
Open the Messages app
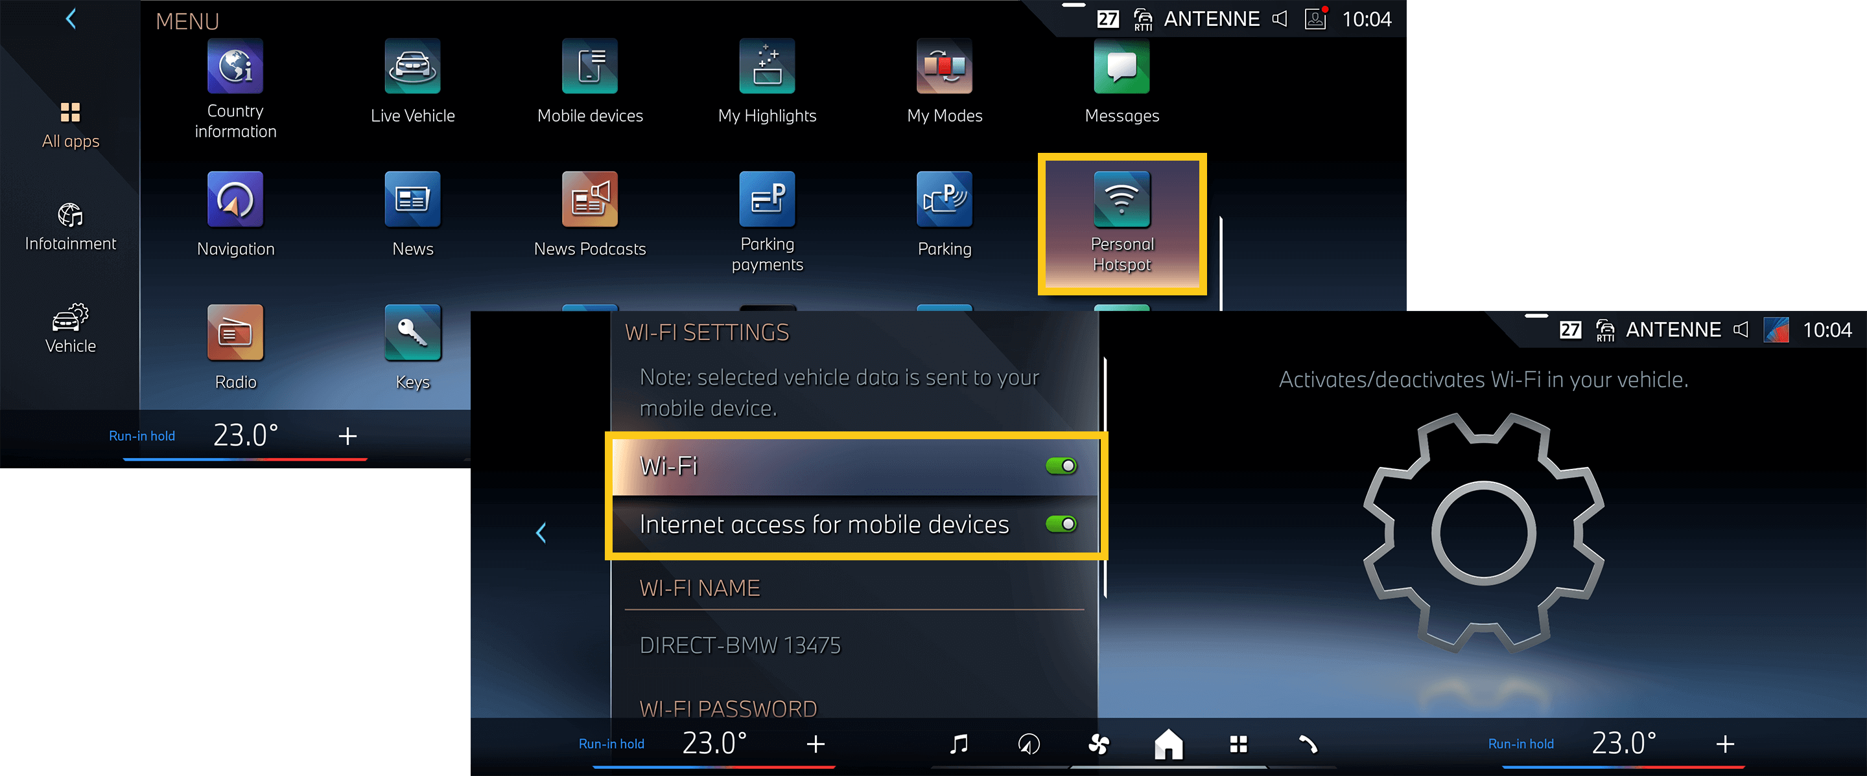pyautogui.click(x=1122, y=82)
